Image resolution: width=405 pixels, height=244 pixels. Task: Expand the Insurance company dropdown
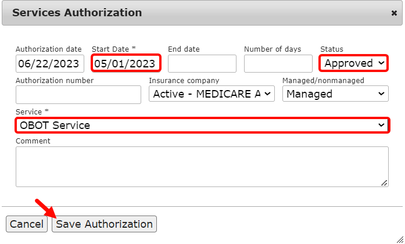tap(212, 94)
